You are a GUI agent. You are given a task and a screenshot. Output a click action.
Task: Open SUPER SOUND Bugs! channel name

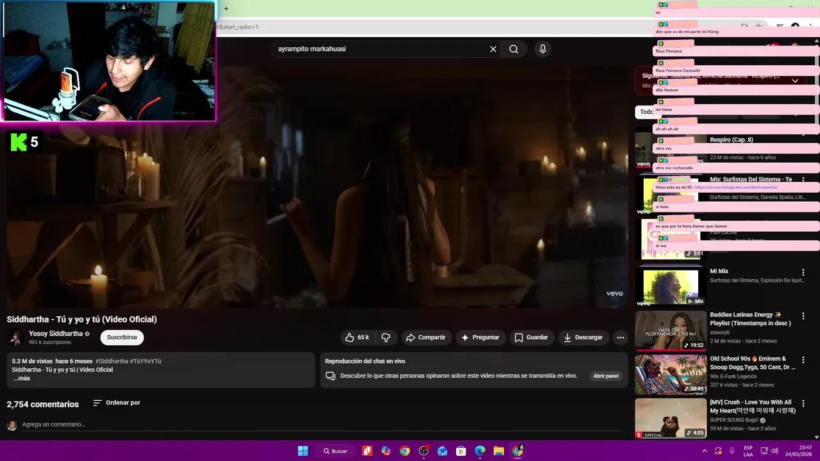pyautogui.click(x=734, y=420)
